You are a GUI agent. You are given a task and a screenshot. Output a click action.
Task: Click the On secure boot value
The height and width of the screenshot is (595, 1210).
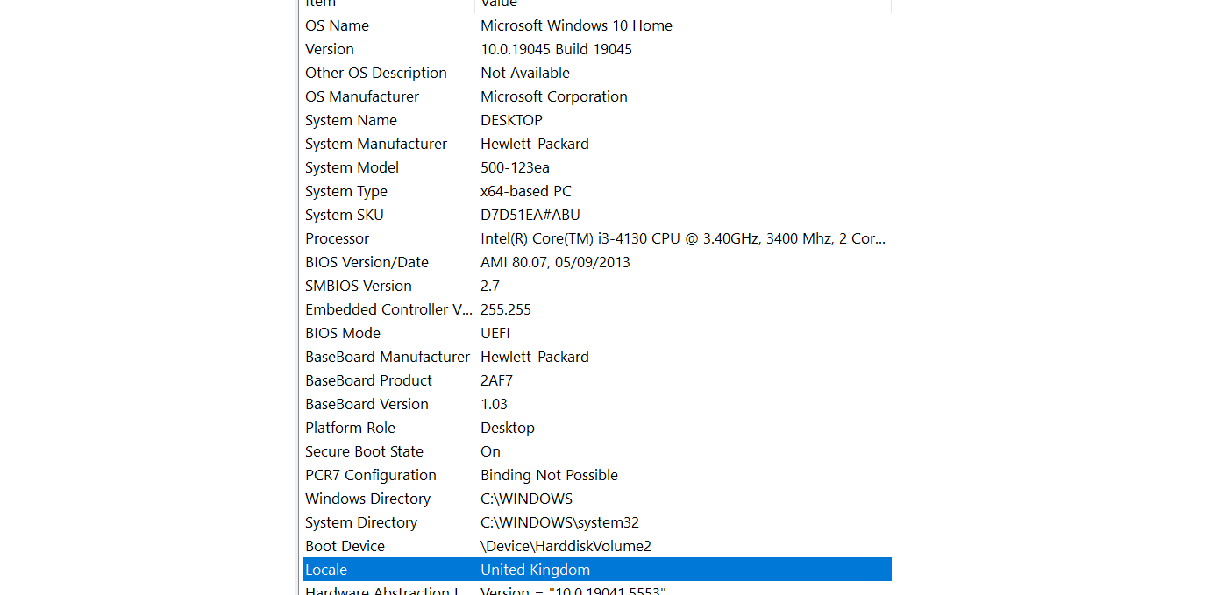point(490,451)
